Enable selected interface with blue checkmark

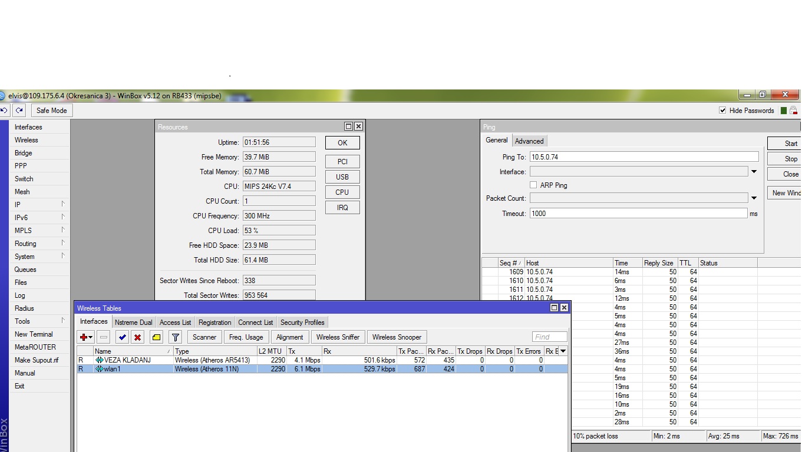122,337
